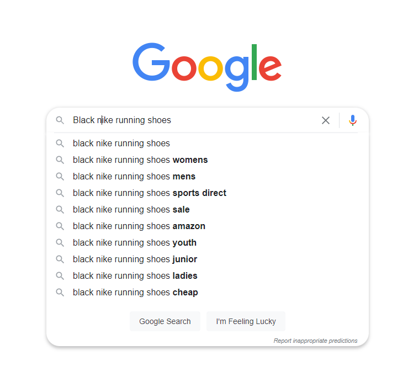
Task: Click the microphone voice search icon
Action: tap(353, 120)
